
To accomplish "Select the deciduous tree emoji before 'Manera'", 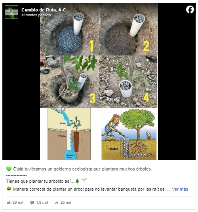I will point(9,189).
